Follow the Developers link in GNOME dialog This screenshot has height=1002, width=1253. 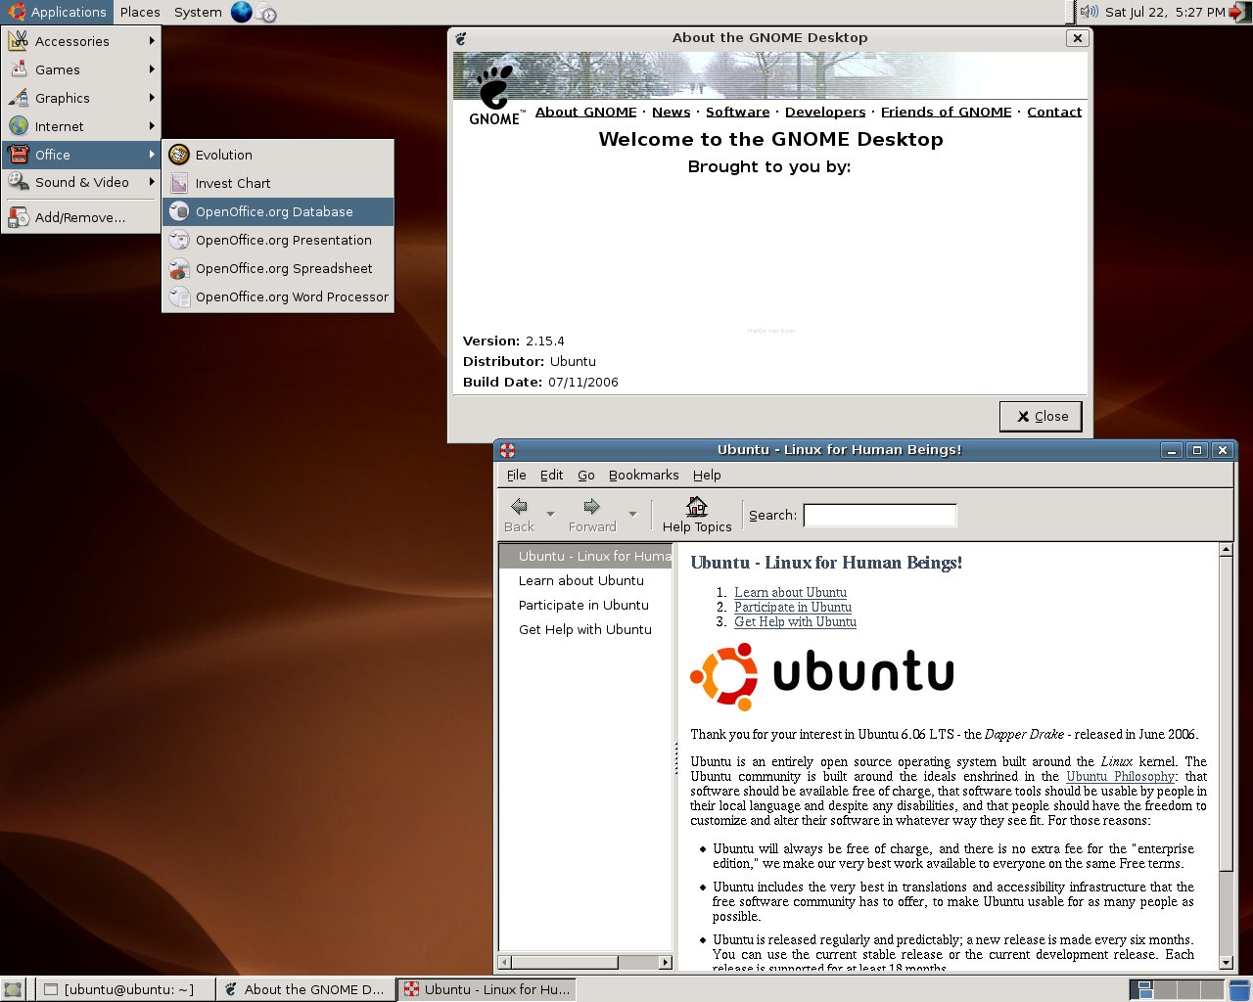pyautogui.click(x=825, y=112)
